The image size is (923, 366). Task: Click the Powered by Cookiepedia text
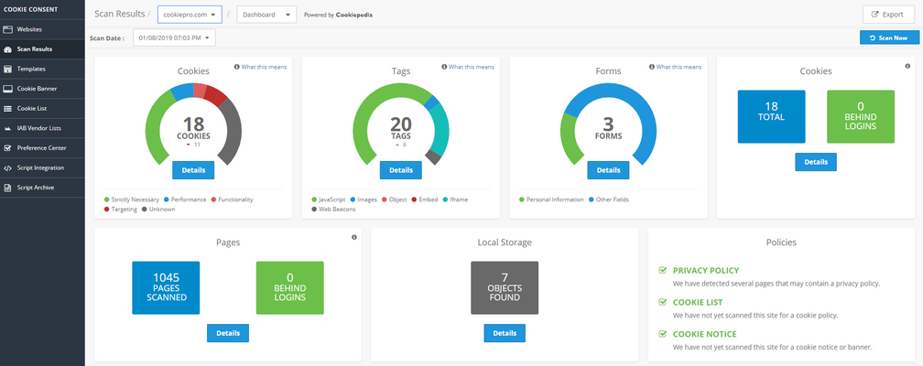tap(338, 16)
